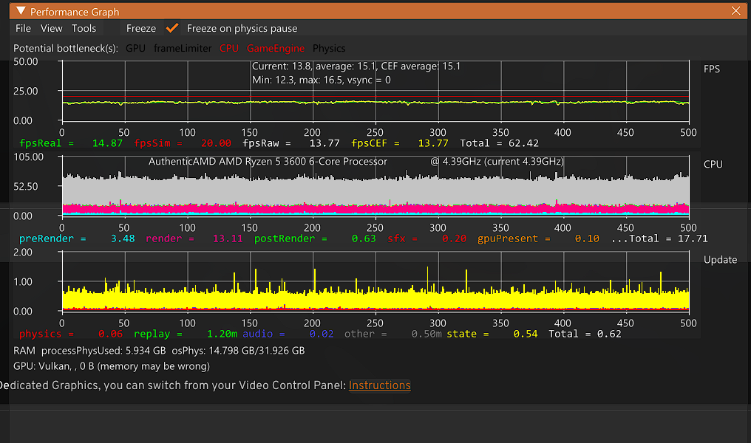Image resolution: width=751 pixels, height=443 pixels.
Task: Click the Total = 62.42 value
Action: coord(499,143)
